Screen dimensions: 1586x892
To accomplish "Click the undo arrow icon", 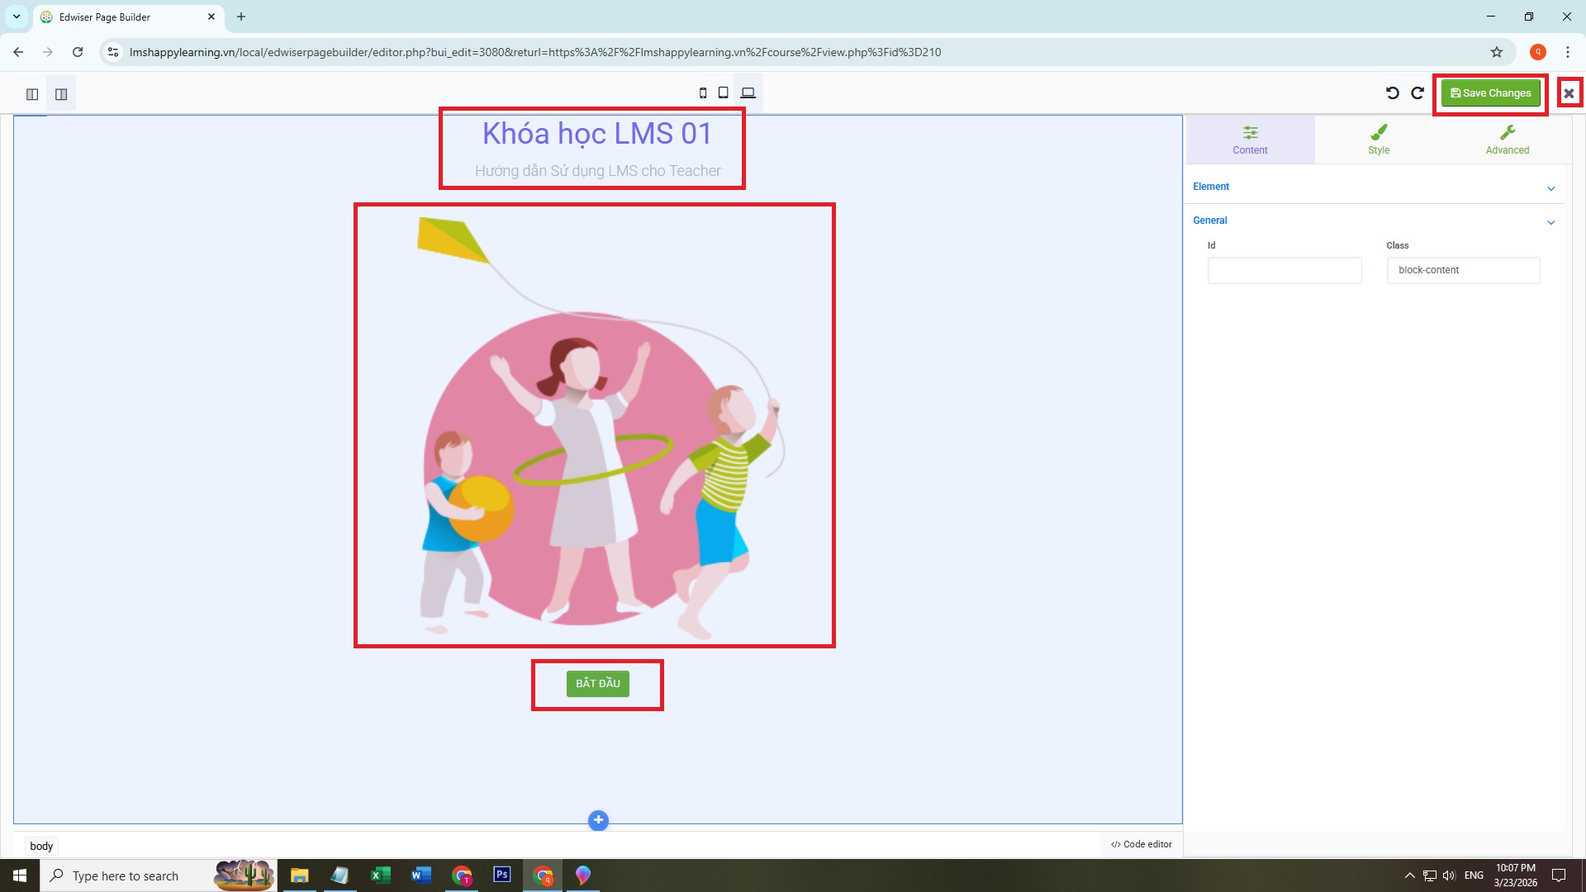I will point(1392,93).
